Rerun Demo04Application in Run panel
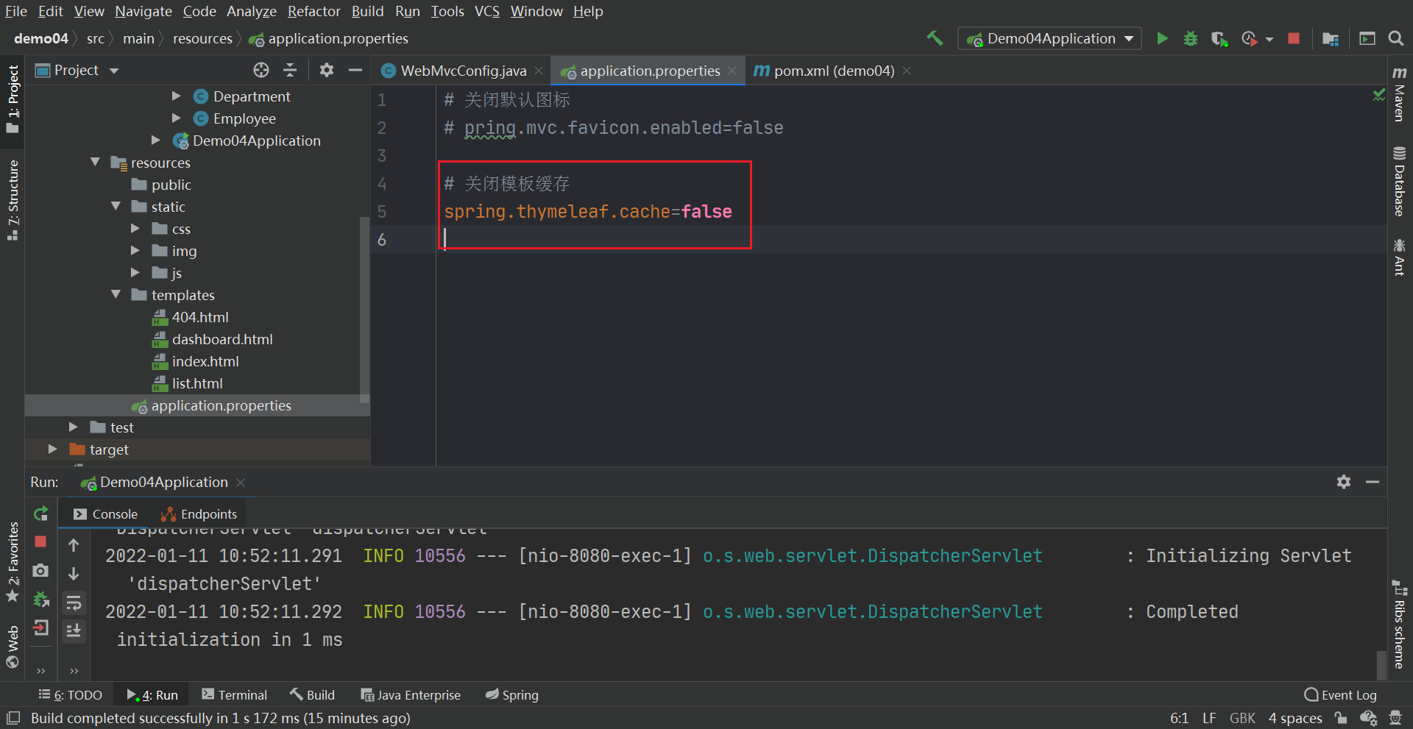1413x729 pixels. (41, 513)
